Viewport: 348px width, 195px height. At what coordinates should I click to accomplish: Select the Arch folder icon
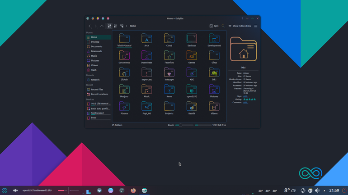click(x=147, y=38)
